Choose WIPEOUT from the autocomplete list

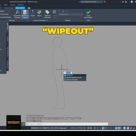click(x=75, y=75)
